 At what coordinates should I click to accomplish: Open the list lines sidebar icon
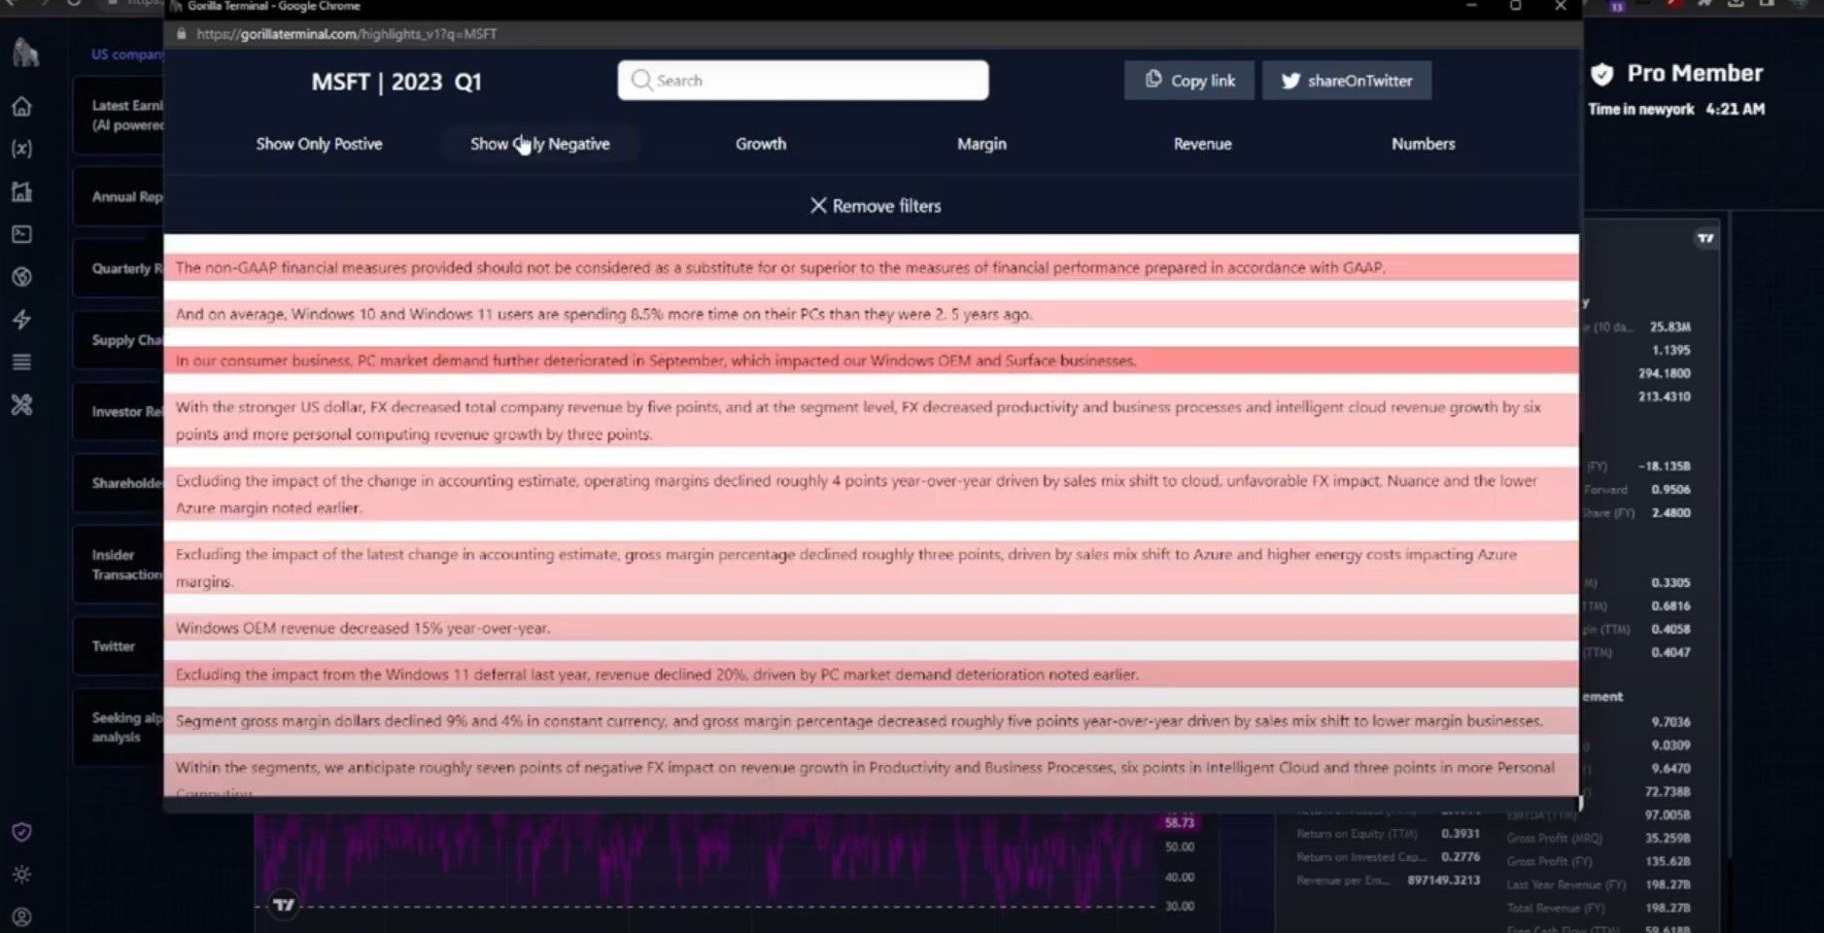(x=21, y=363)
